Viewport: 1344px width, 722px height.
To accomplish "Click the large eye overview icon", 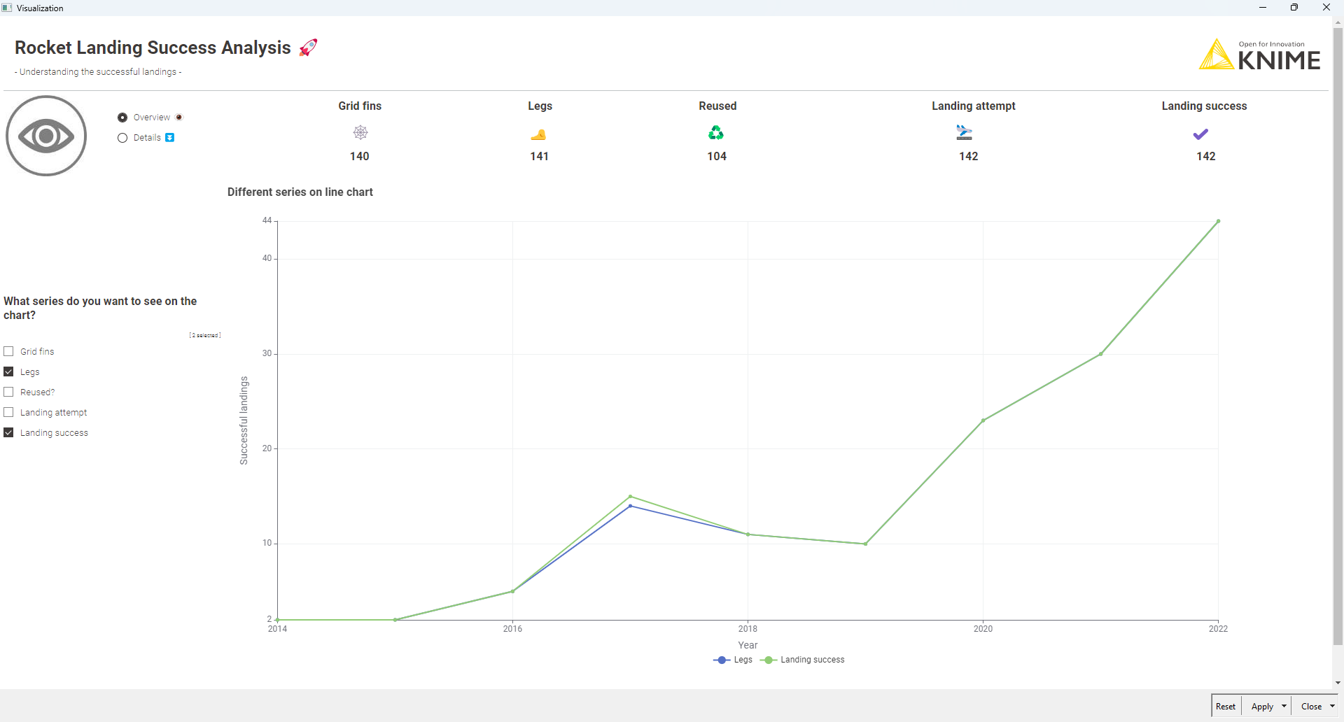I will [x=46, y=136].
